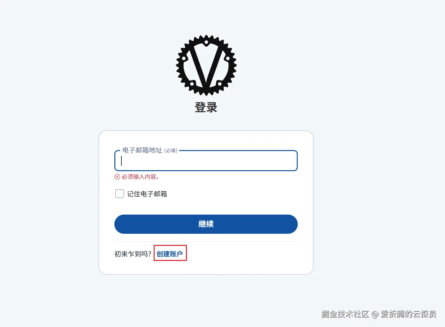
Task: Click the 登录 page heading
Action: [206, 107]
